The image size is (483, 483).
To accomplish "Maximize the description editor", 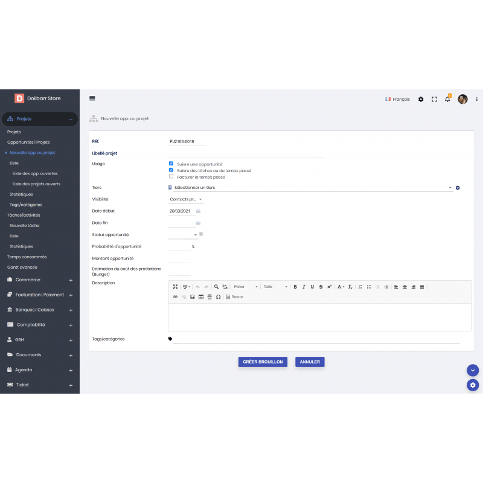I will [x=175, y=287].
